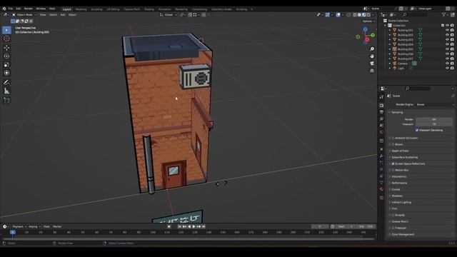Disable Building.005 render camera icon
Screen dimensions: 457x257
tap(452, 49)
